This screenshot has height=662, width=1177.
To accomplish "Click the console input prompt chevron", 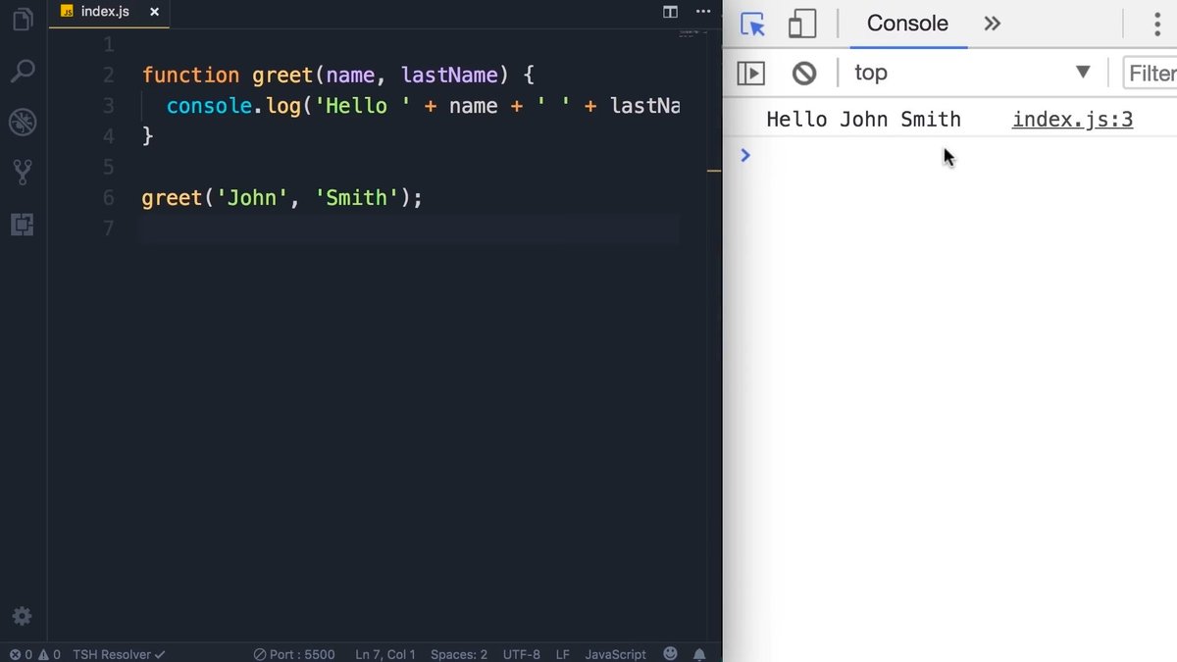I will coord(745,155).
